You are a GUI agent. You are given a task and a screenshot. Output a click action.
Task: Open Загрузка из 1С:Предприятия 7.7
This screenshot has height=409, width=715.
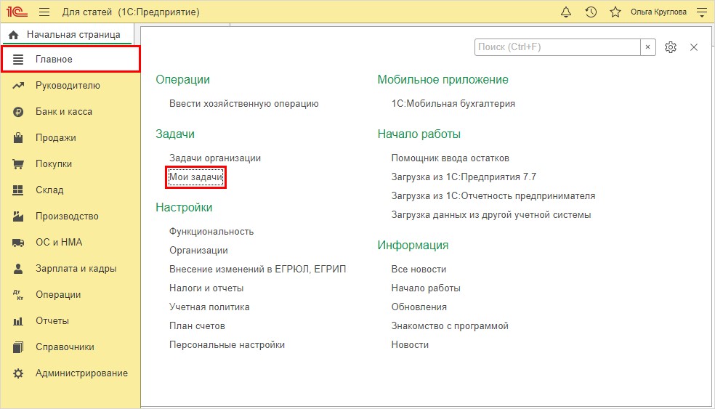pyautogui.click(x=464, y=177)
